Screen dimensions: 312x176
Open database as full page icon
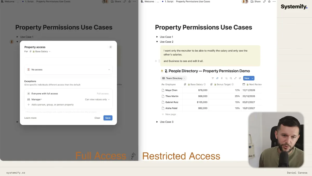click(x=235, y=78)
